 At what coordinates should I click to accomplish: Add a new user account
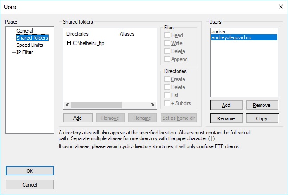point(226,105)
